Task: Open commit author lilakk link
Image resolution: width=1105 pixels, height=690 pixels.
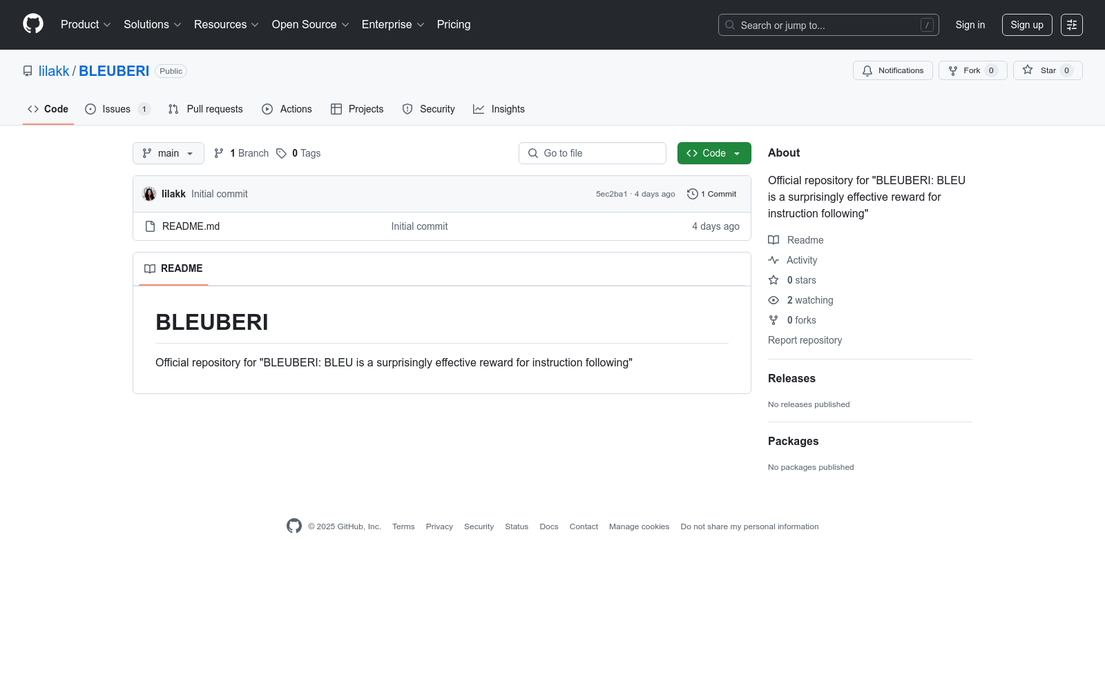Action: pyautogui.click(x=173, y=194)
